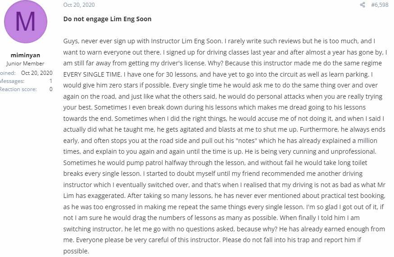Open the purple M avatar of miminyan
Image resolution: width=394 pixels, height=257 pixels.
pos(26,22)
